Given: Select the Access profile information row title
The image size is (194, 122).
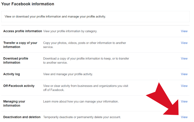Looking at the screenshot, I should [x=22, y=31].
